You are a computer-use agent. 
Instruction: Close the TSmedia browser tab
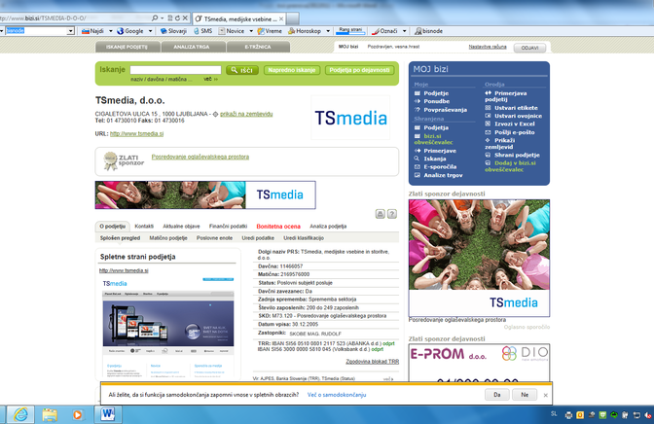[x=281, y=18]
